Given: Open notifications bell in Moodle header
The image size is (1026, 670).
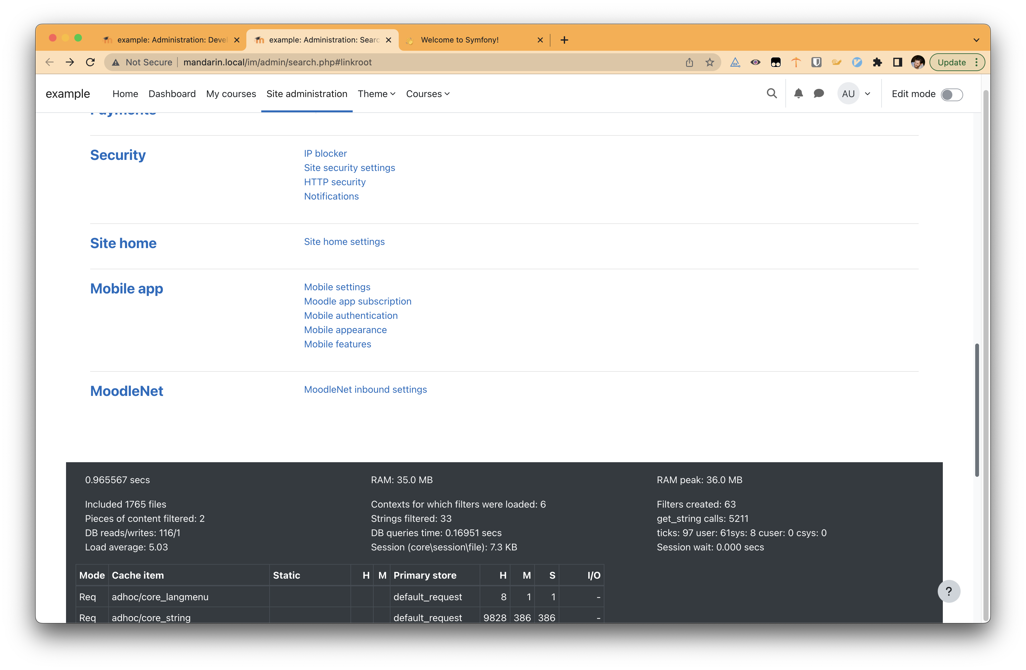Looking at the screenshot, I should (798, 94).
